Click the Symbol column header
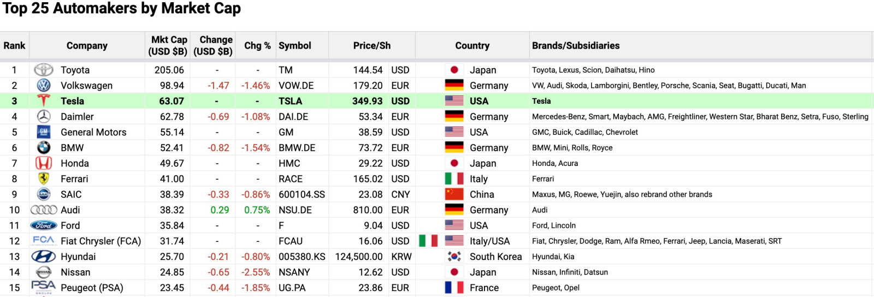 click(295, 45)
